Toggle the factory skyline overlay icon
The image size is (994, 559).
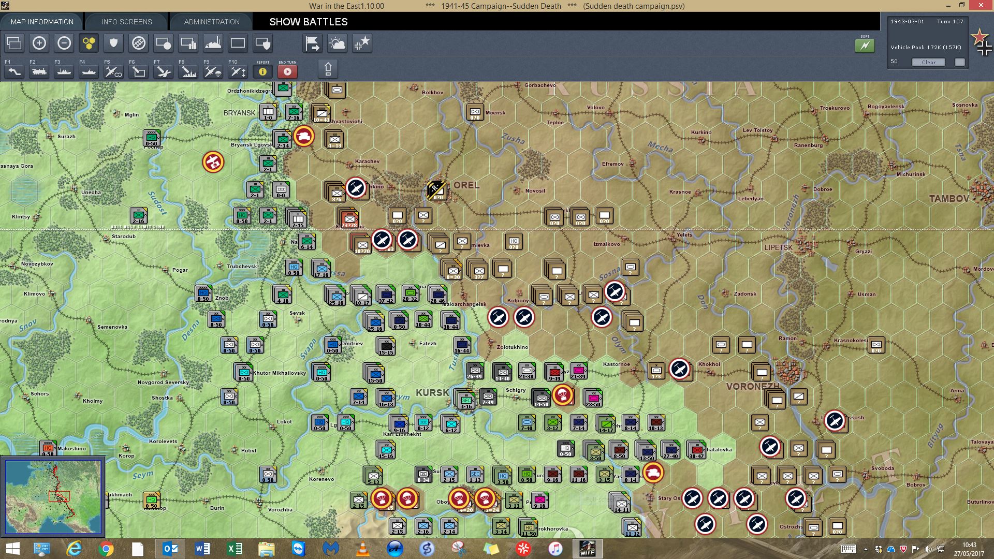coord(213,43)
